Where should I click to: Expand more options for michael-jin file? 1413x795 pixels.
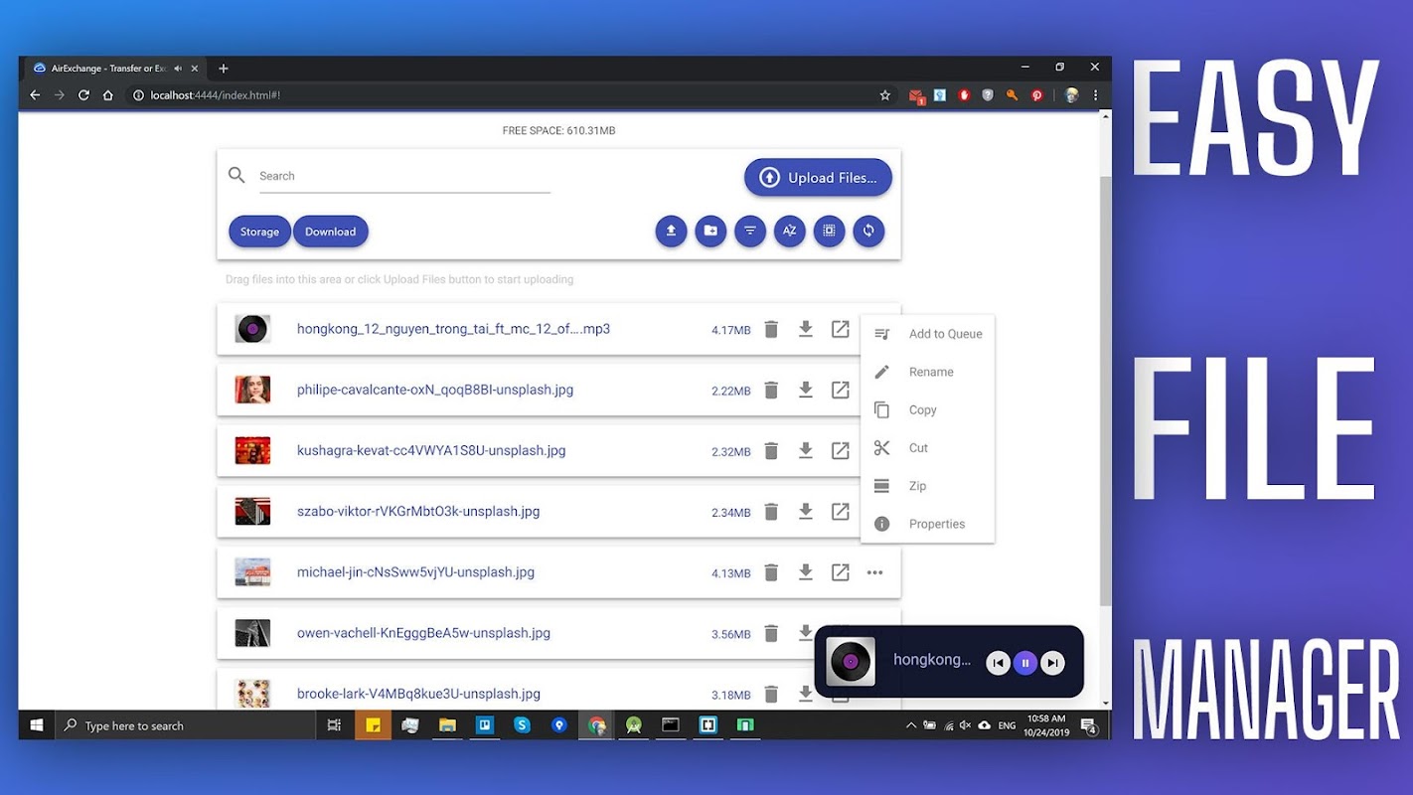(x=874, y=572)
